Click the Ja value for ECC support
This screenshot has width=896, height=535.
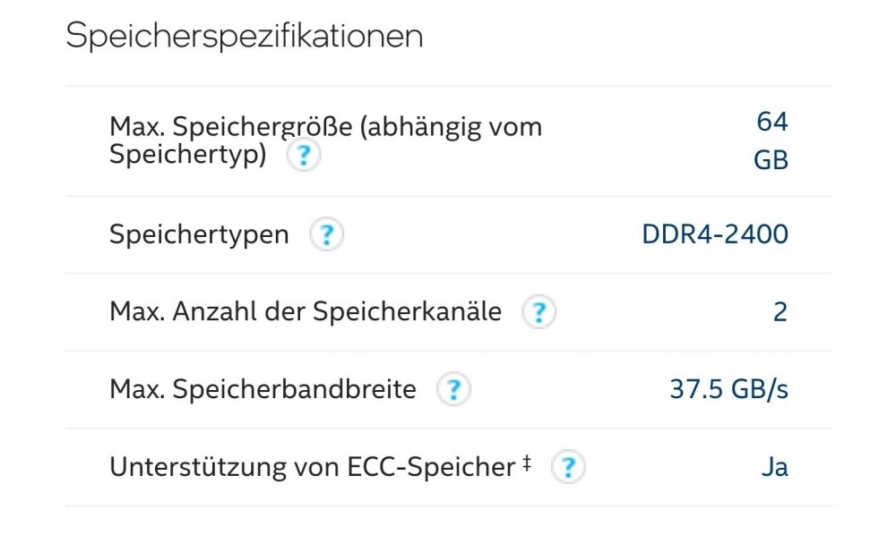pos(775,467)
